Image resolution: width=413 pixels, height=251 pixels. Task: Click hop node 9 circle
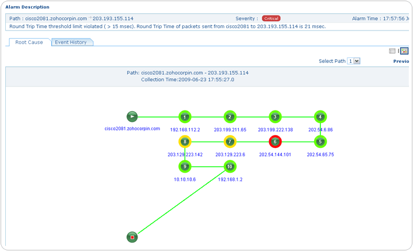184,167
